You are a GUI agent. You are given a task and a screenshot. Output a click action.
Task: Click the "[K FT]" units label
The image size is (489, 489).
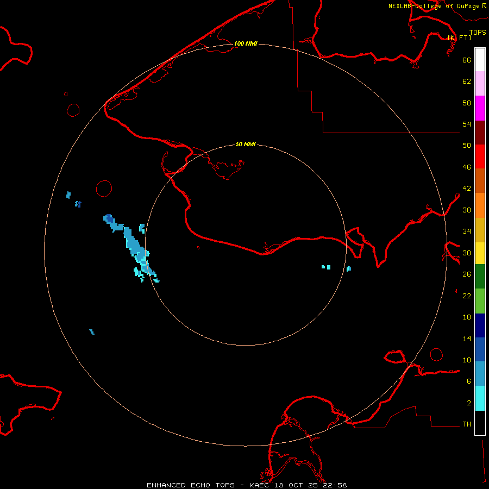click(459, 37)
